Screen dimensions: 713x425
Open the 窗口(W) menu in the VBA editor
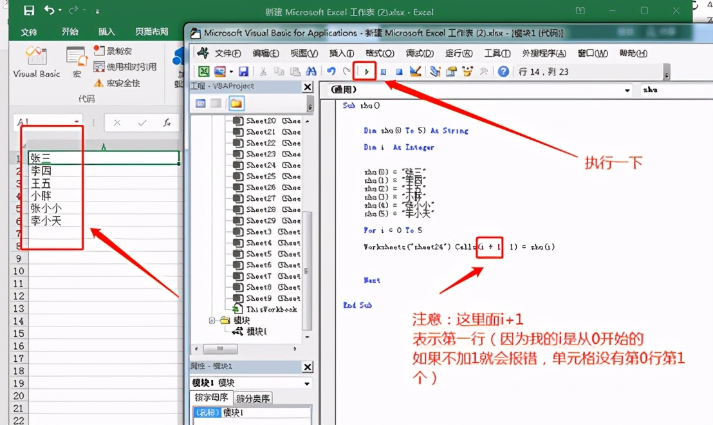click(x=593, y=53)
